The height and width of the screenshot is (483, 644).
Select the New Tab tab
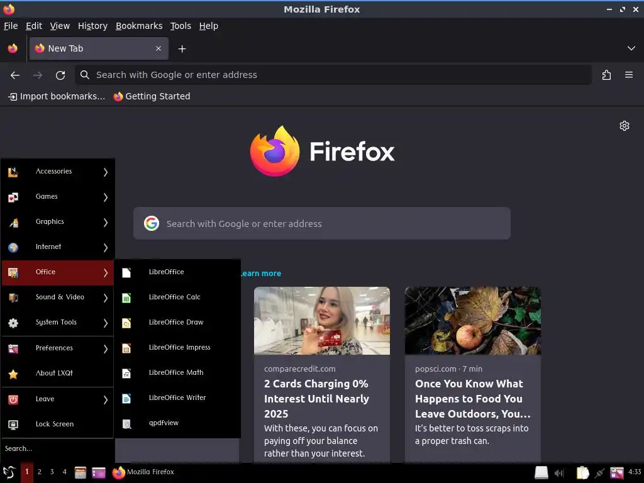coord(99,48)
